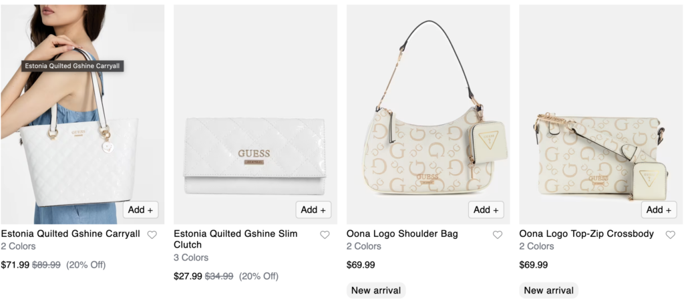View Oona Logo Top-Zip Crossbody details
This screenshot has width=684, height=307.
tap(586, 234)
